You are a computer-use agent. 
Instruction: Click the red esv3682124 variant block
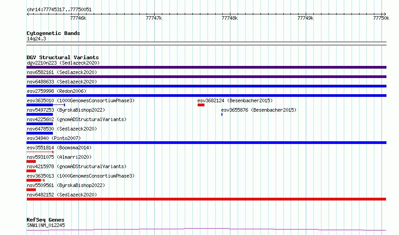click(201, 105)
